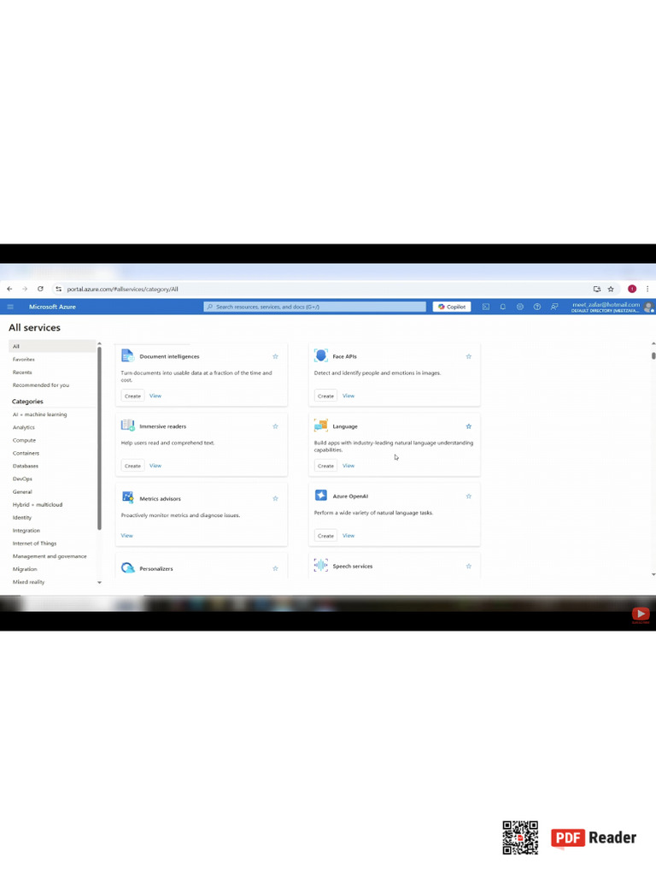Open portal settings gear icon
The height and width of the screenshot is (875, 656).
click(520, 307)
